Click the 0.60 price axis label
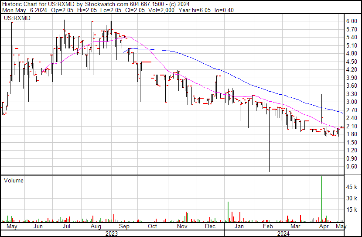 point(352,167)
